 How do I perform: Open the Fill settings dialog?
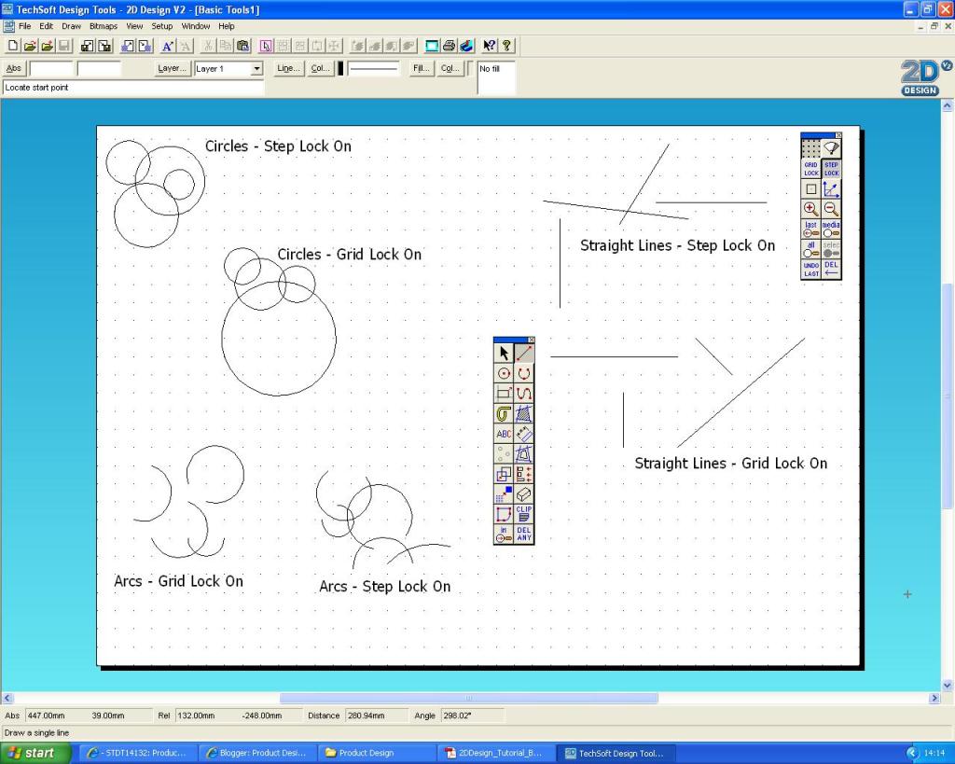tap(421, 68)
